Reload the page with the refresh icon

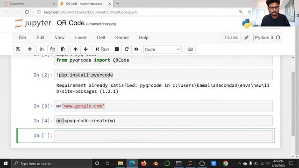tap(27, 12)
